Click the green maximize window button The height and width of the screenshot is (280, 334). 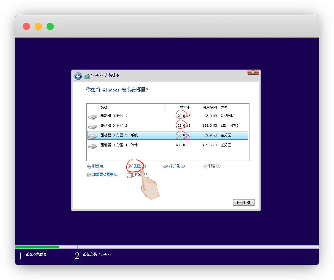pos(50,26)
